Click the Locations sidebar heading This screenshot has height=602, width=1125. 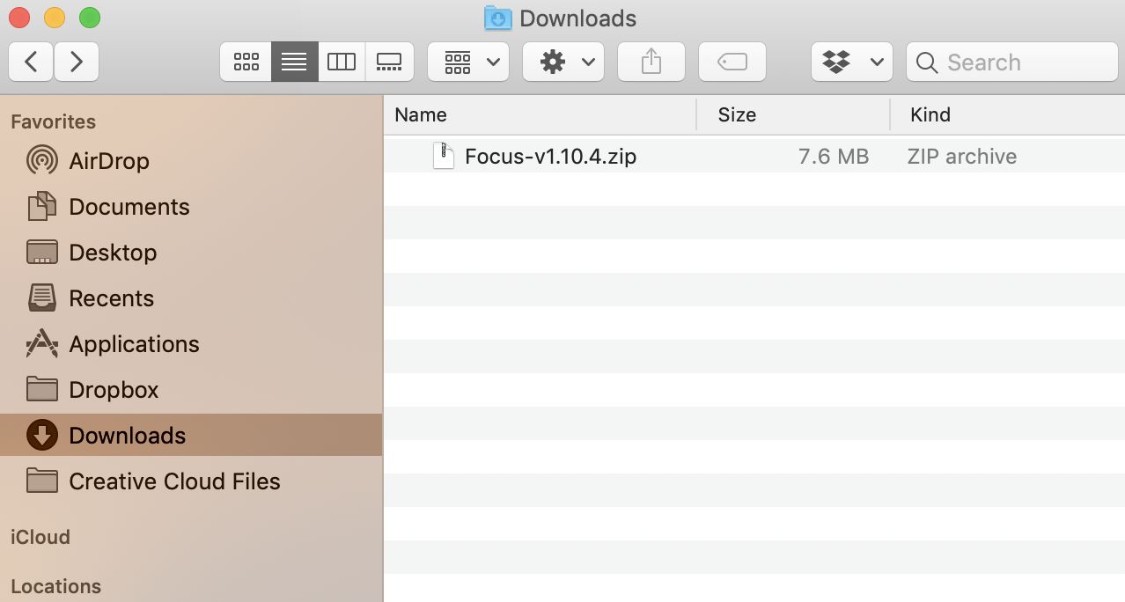(55, 586)
